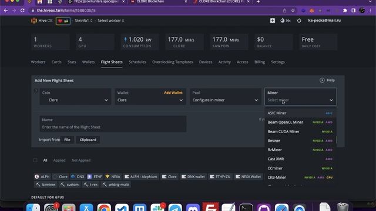Viewport: 376px width, 211px height.
Task: Filter by NEXA coin tag
Action: pos(113,177)
